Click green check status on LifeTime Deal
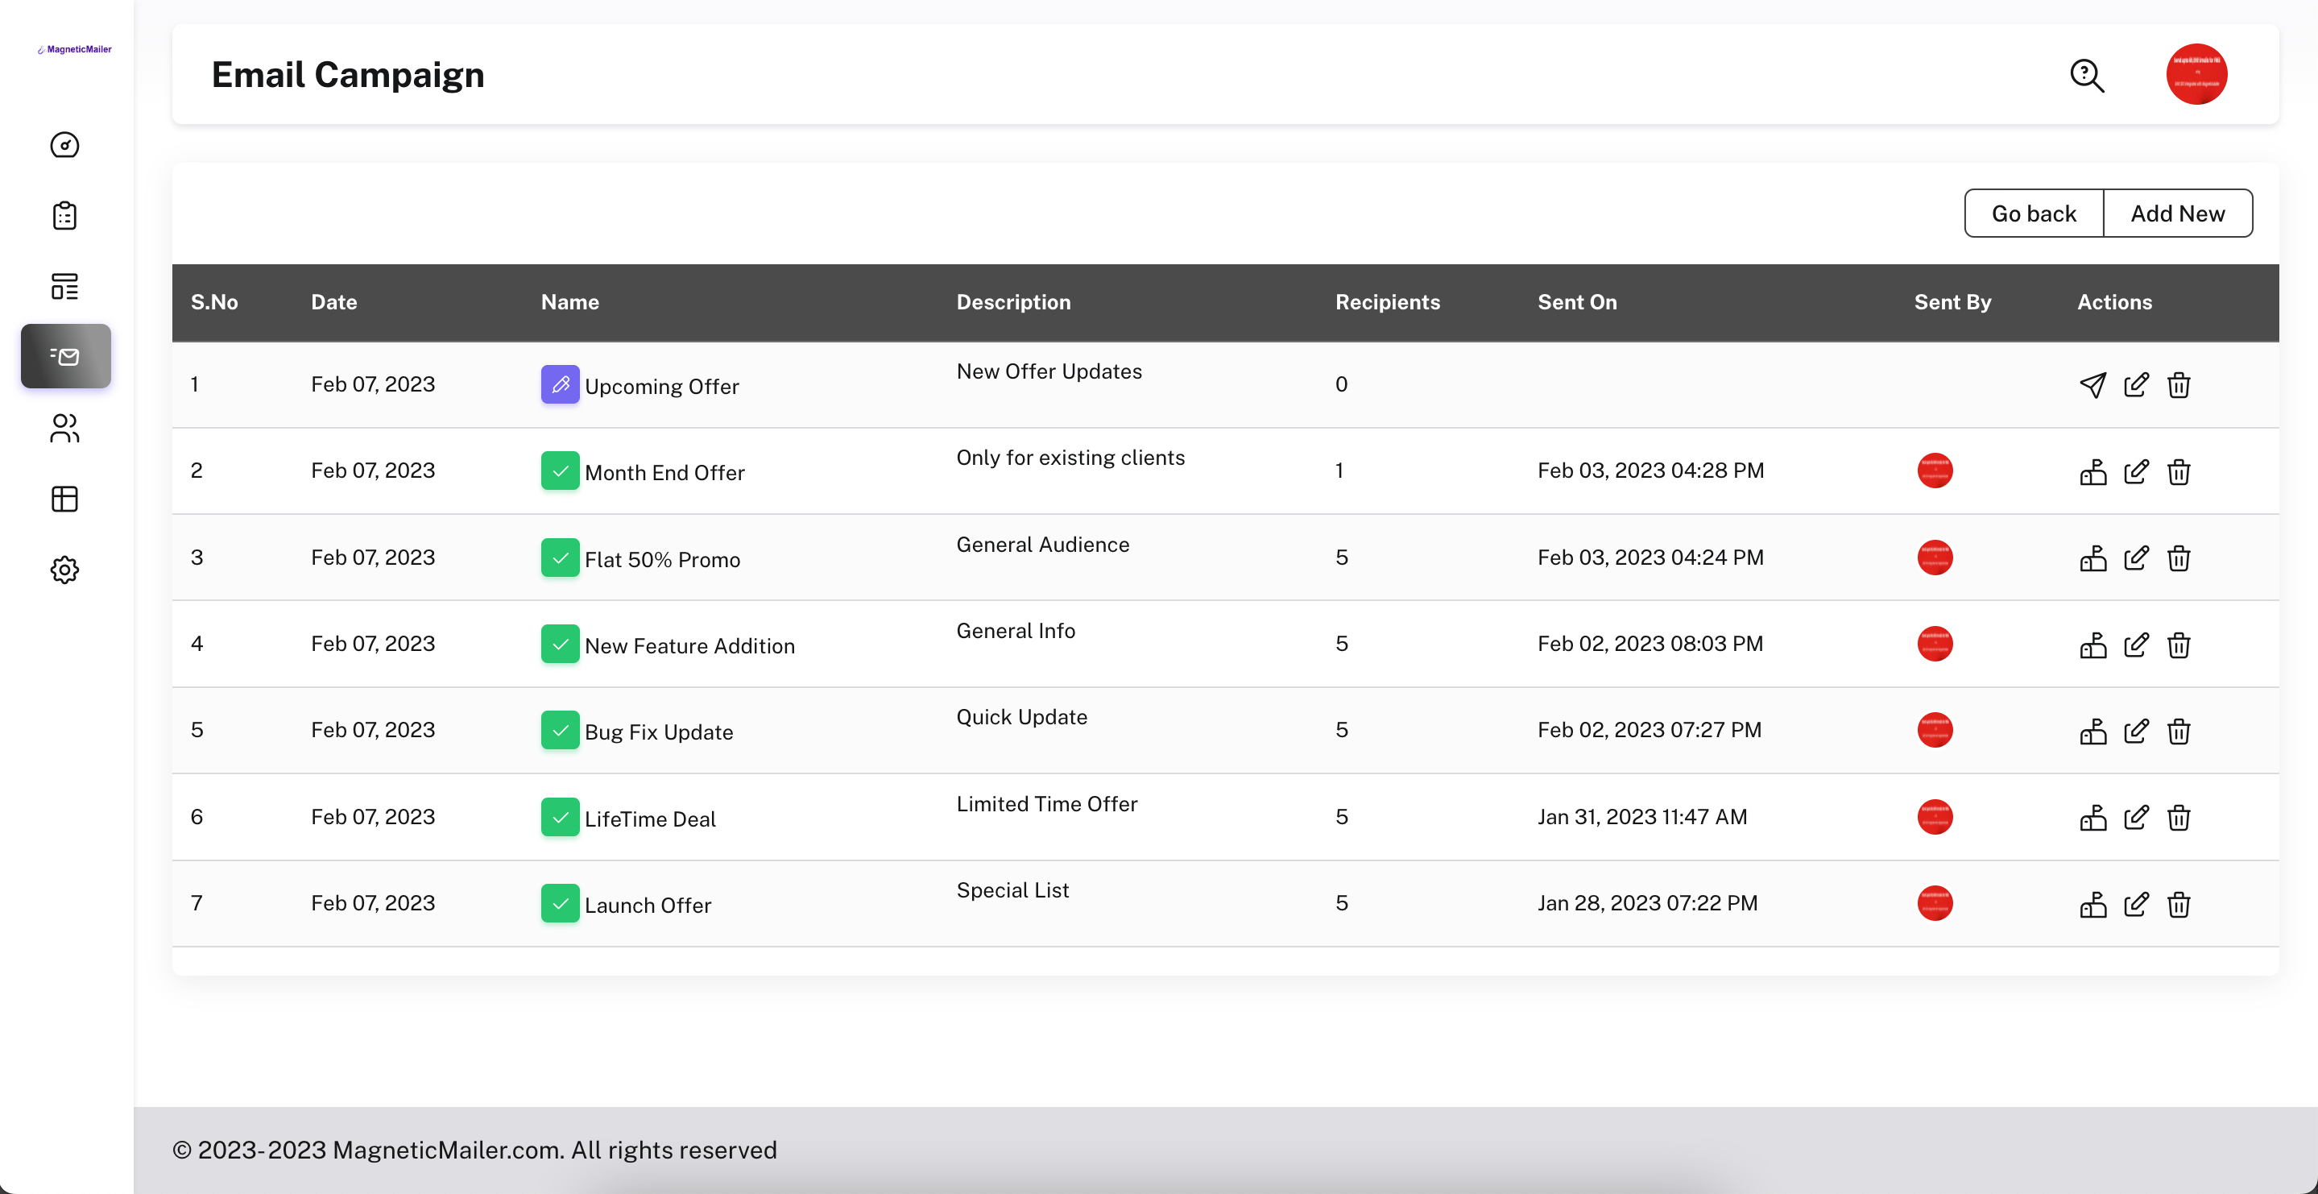Viewport: 2318px width, 1194px height. pos(560,818)
